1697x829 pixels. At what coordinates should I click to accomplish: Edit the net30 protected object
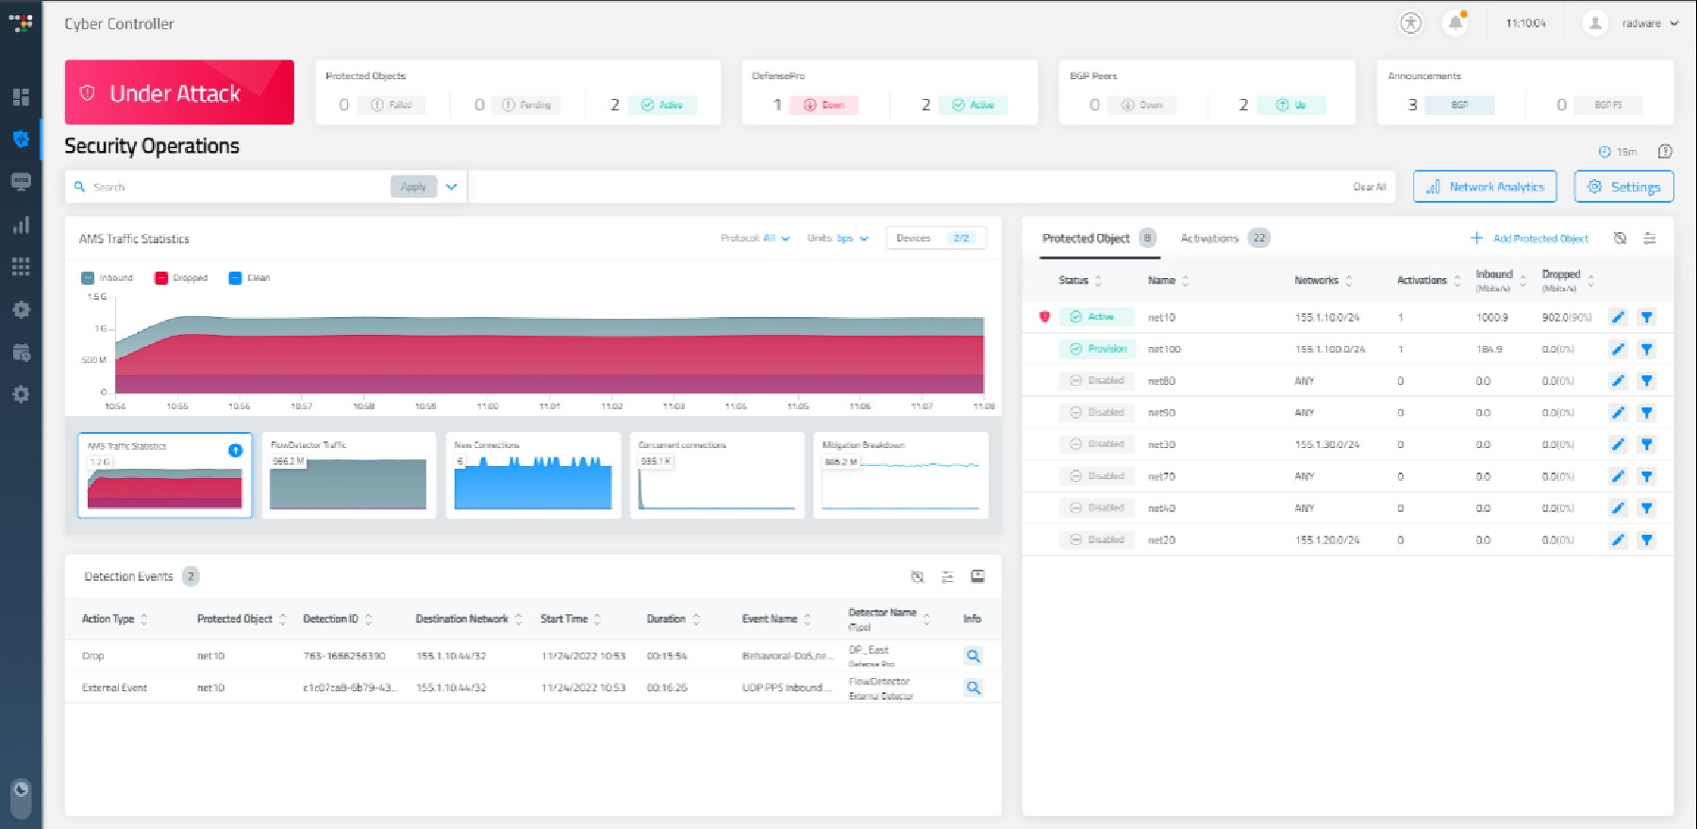click(x=1618, y=444)
